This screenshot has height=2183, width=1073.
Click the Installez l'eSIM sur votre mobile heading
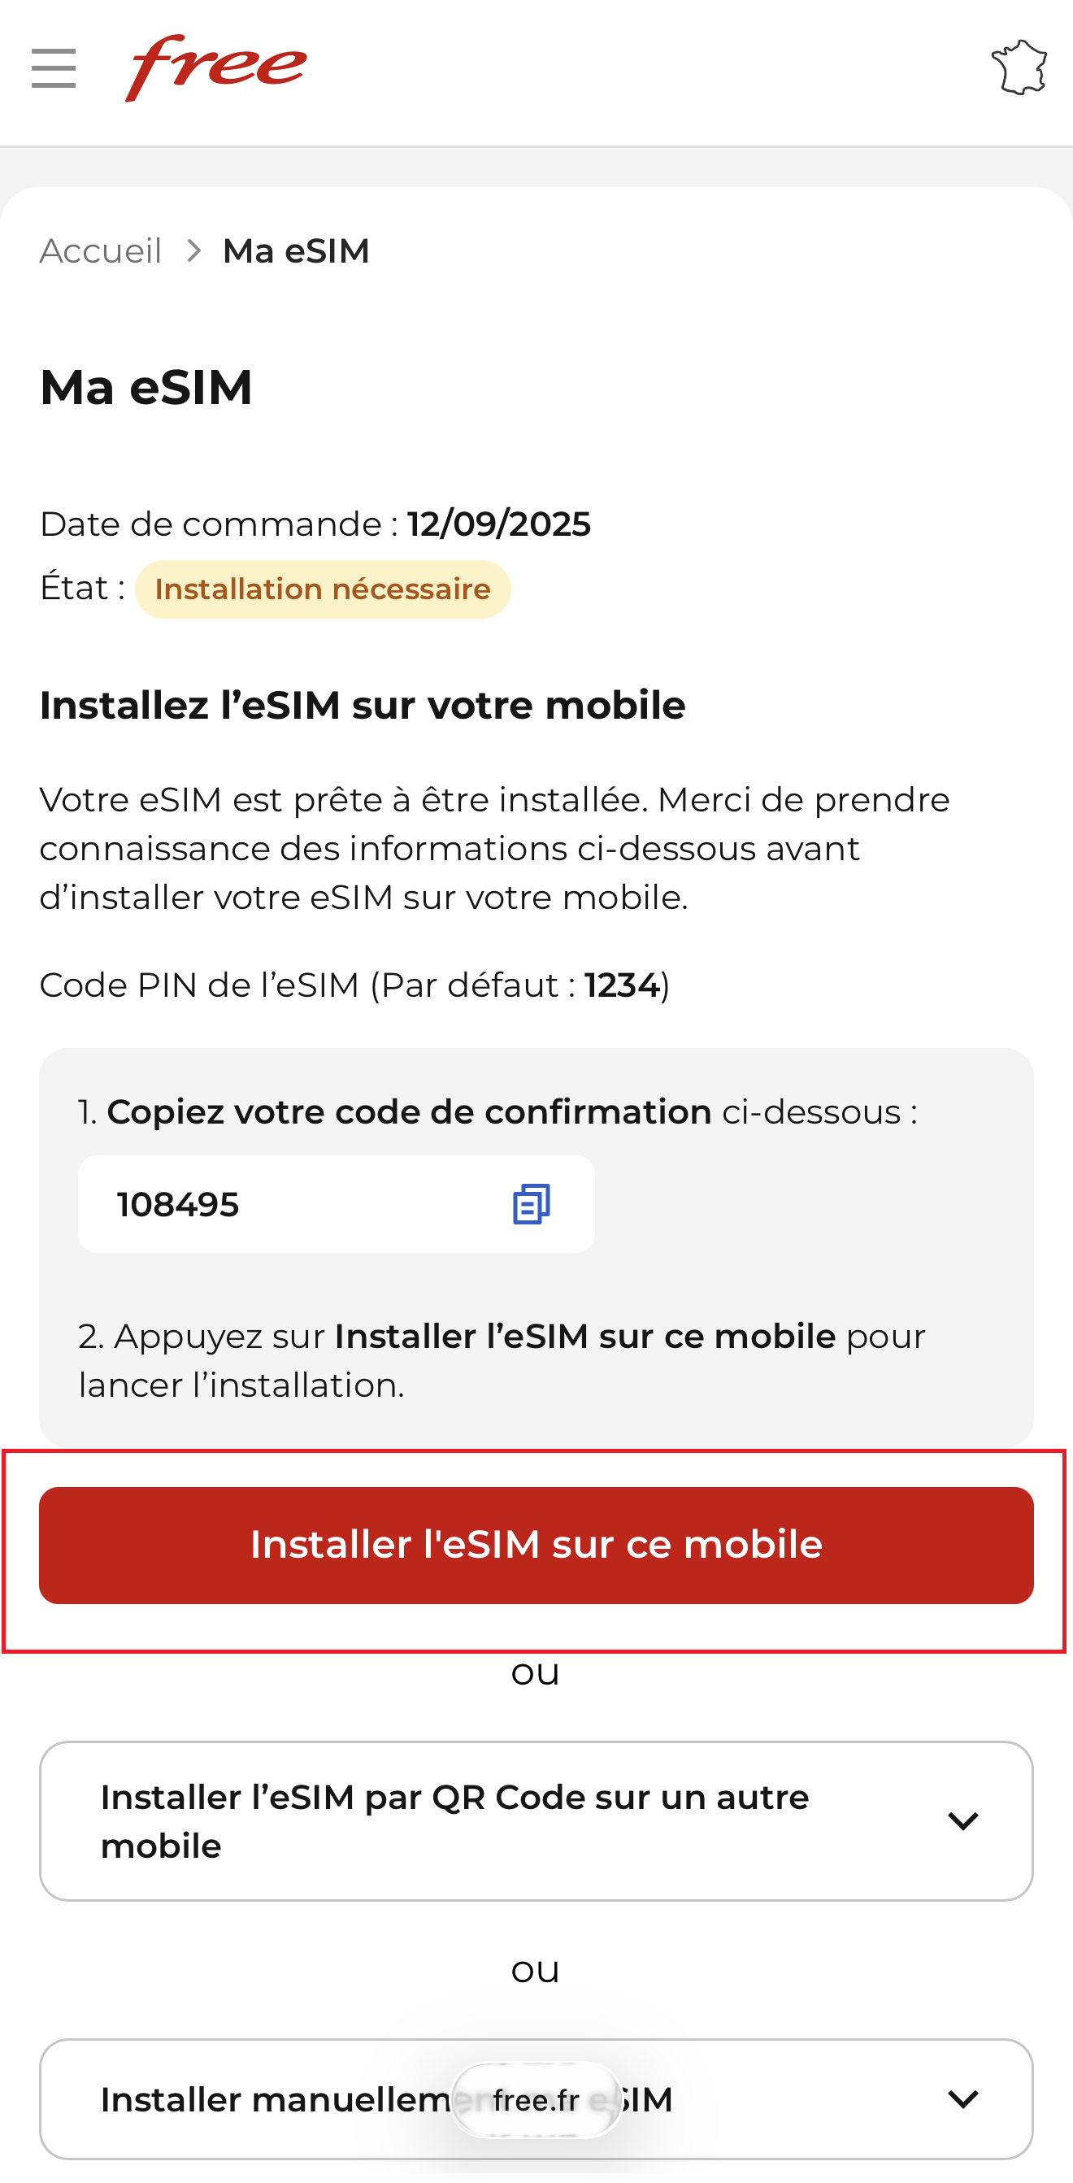point(362,705)
